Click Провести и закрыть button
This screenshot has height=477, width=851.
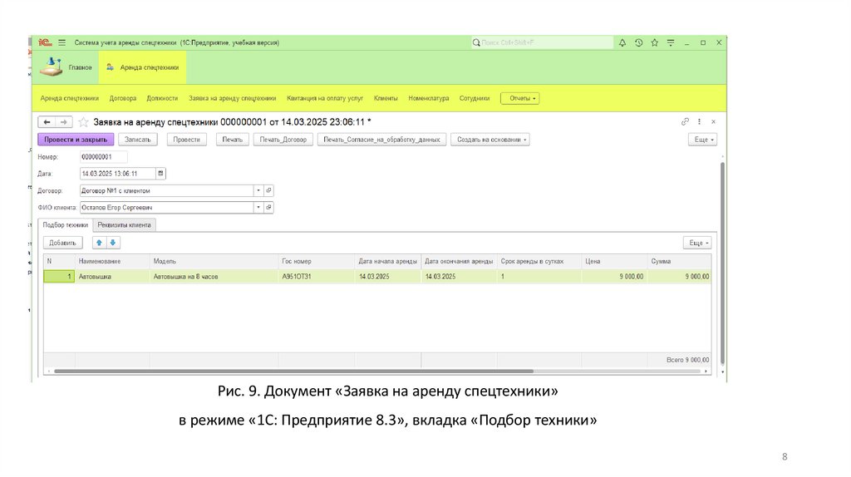[76, 140]
